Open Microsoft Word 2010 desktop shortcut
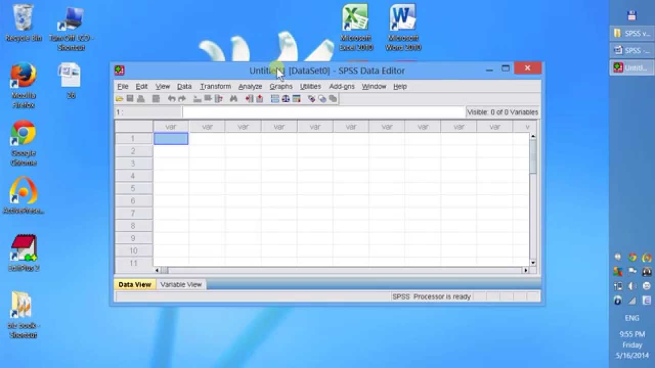The width and height of the screenshot is (655, 368). [x=403, y=28]
